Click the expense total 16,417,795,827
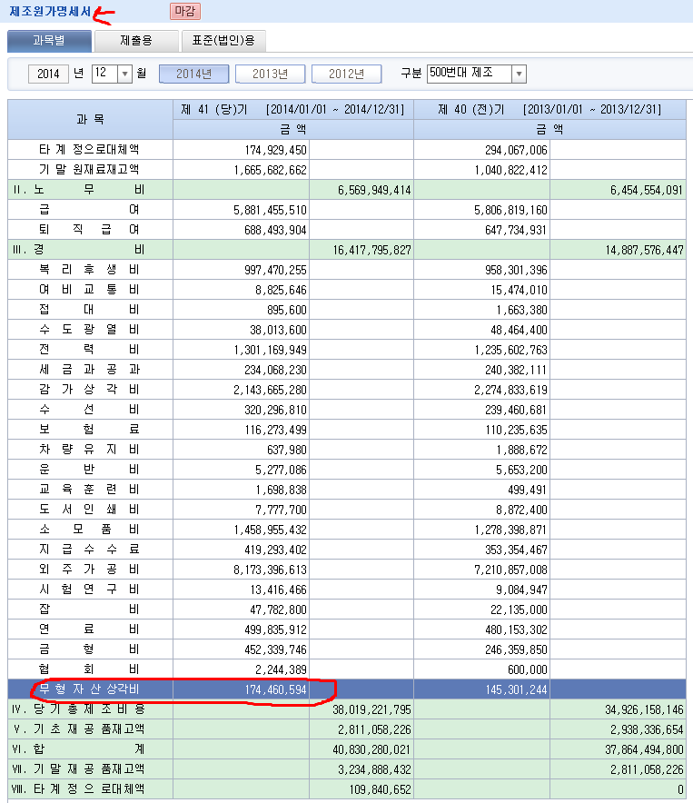Viewport: 693px width, 803px height. click(371, 250)
